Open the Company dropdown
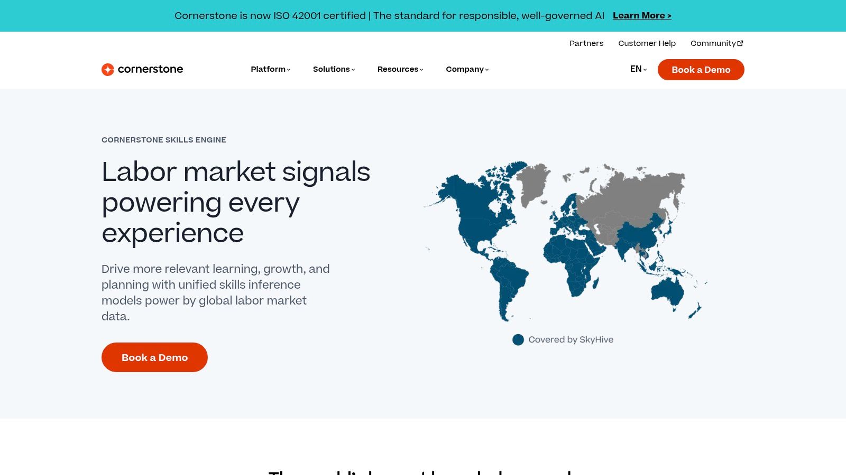 467,69
